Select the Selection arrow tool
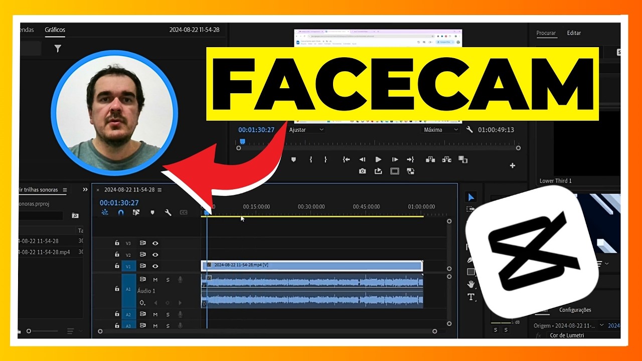 point(471,198)
